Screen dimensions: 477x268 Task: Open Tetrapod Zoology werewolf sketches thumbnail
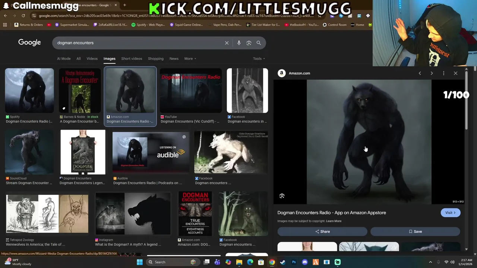pos(47,214)
